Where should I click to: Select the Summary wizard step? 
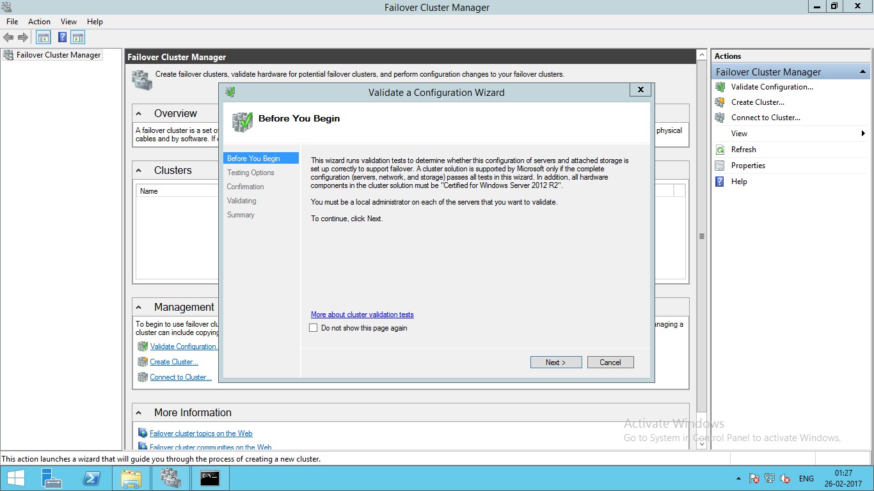click(241, 215)
